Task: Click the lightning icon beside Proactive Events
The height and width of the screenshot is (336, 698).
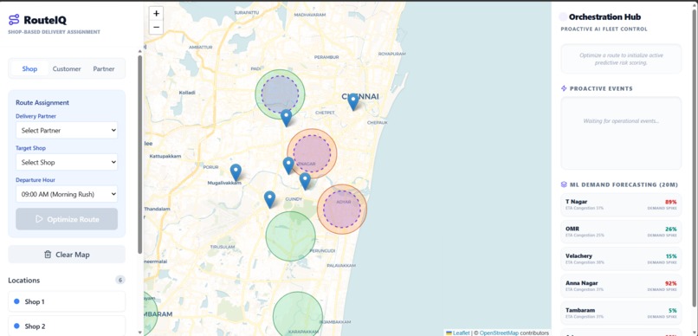Action: (x=564, y=88)
